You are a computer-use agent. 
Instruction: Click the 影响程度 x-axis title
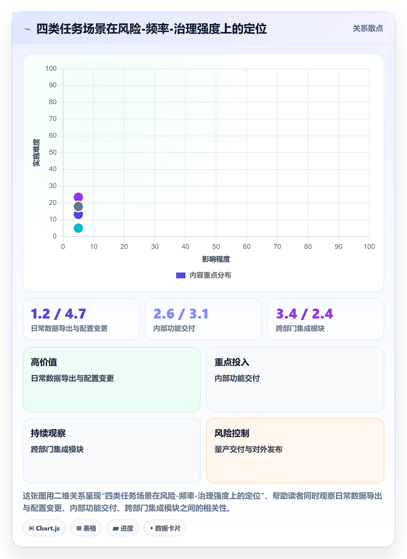point(216,259)
